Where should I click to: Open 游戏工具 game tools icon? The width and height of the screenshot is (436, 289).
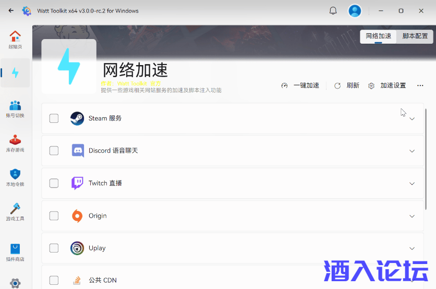pyautogui.click(x=15, y=212)
